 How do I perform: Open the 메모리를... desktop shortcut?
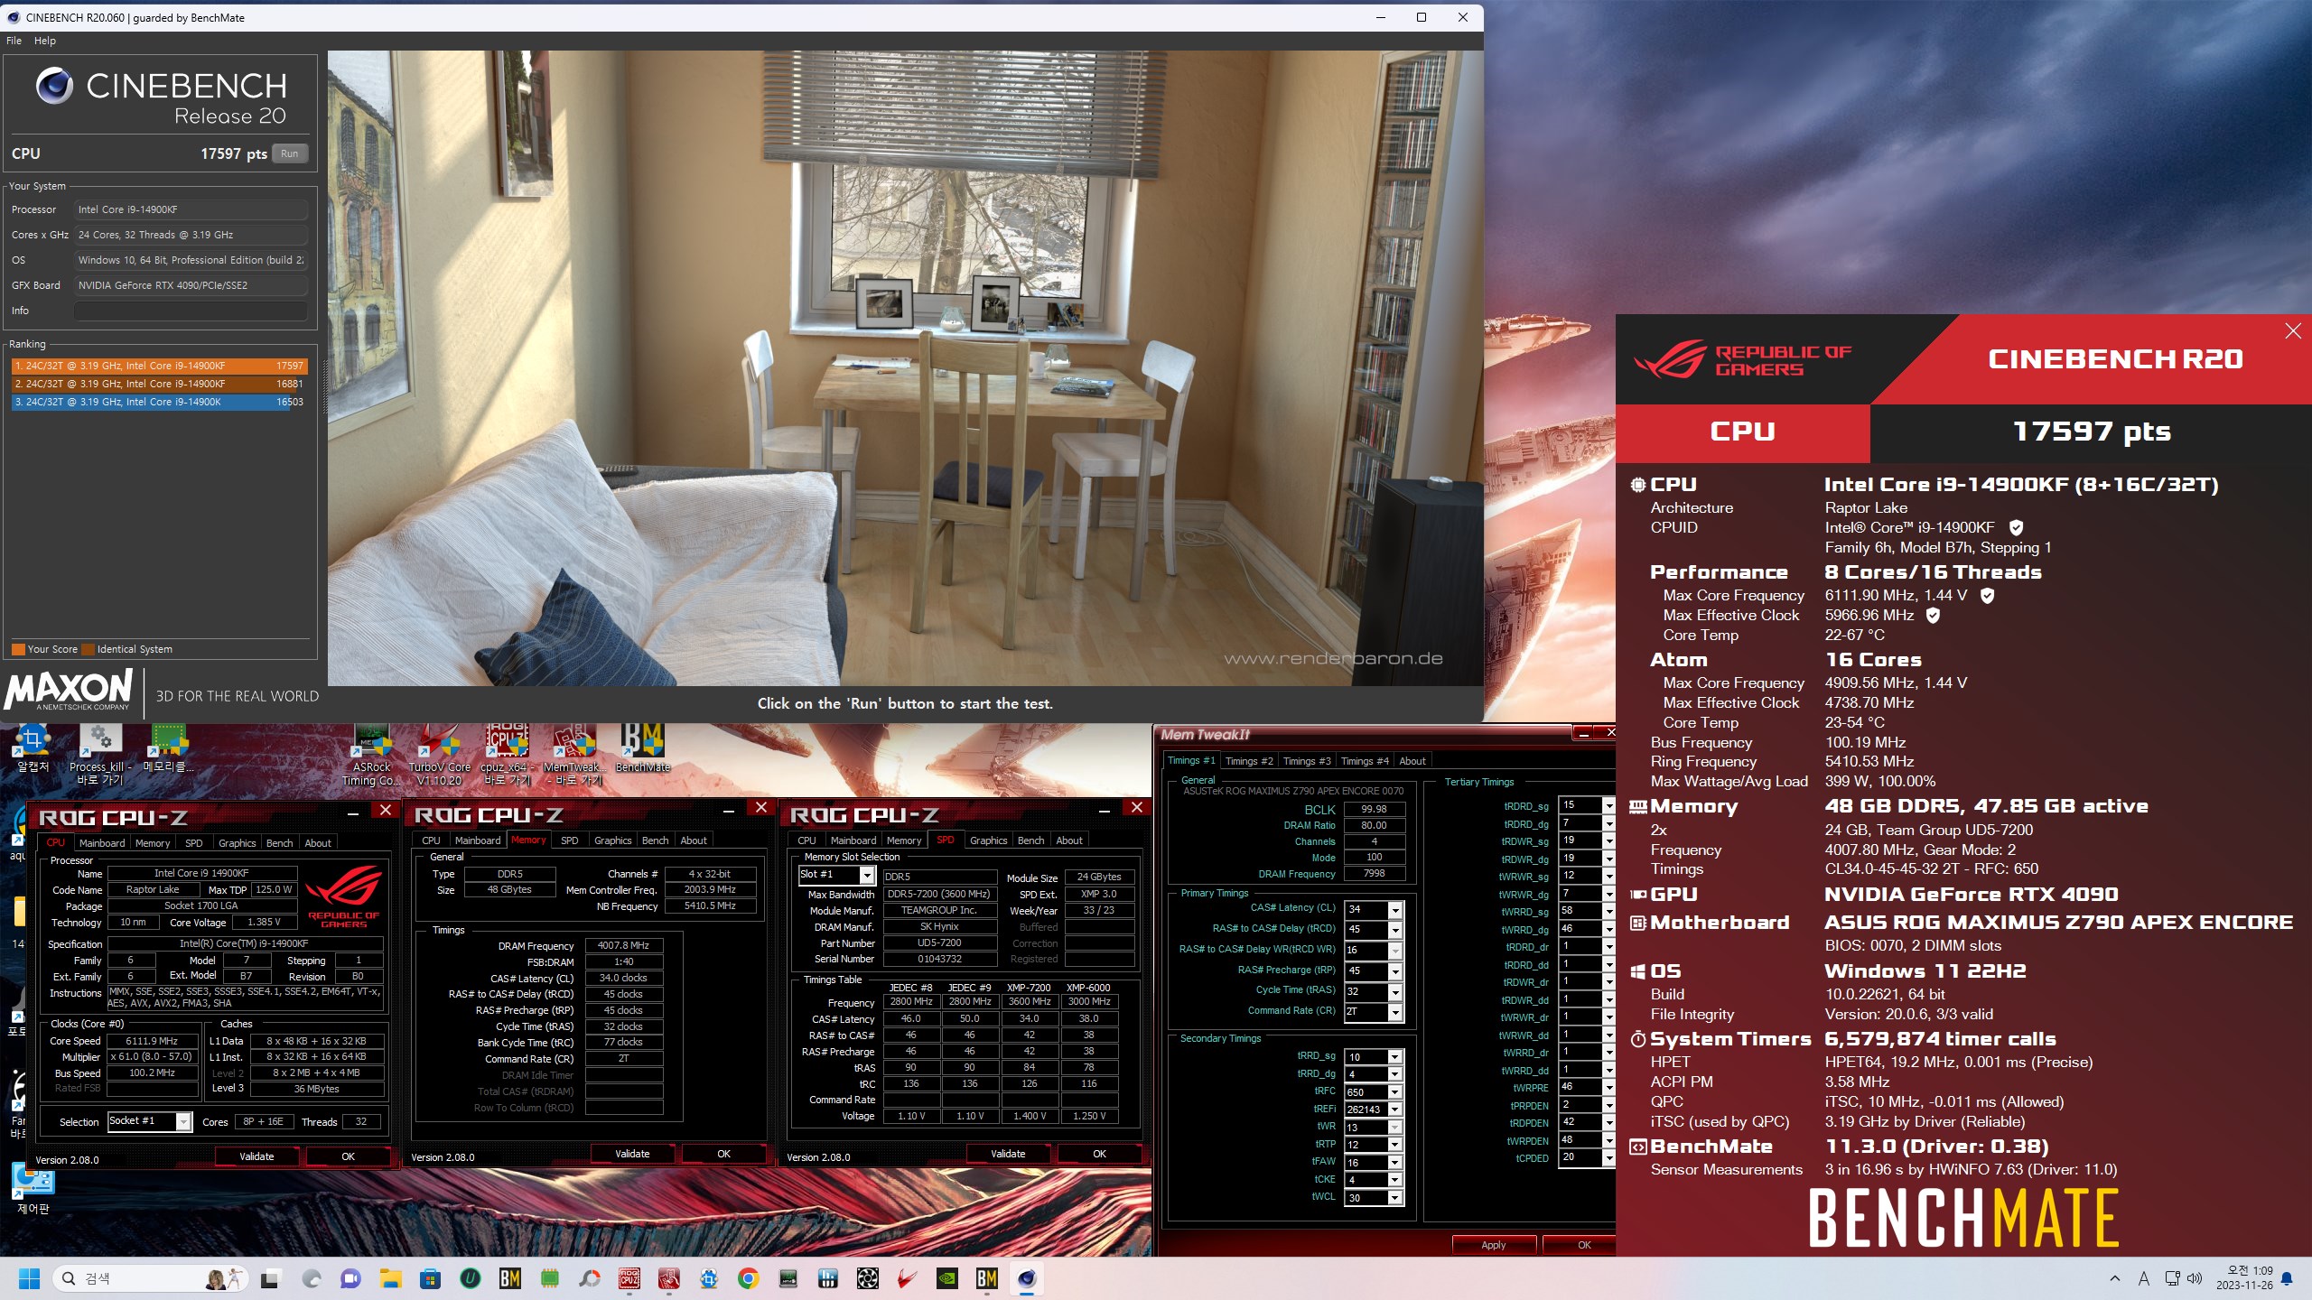(169, 747)
